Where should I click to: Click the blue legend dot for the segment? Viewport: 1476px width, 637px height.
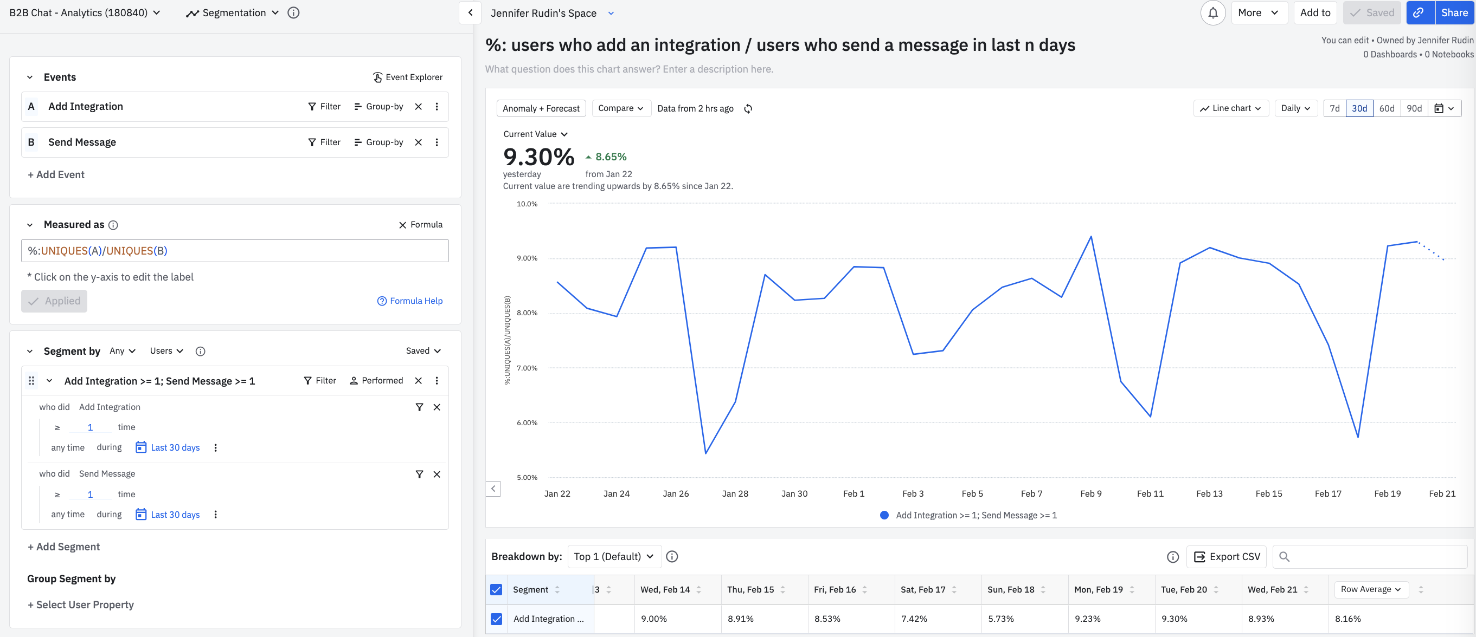(884, 515)
